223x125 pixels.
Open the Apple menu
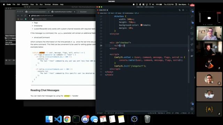pyautogui.click(x=4, y=5)
